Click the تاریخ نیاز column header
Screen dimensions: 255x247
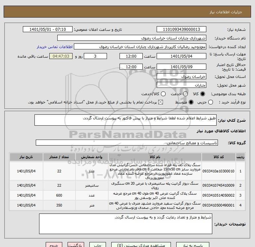[26, 157]
